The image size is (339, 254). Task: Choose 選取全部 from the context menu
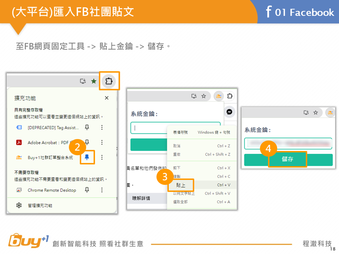pos(180,202)
